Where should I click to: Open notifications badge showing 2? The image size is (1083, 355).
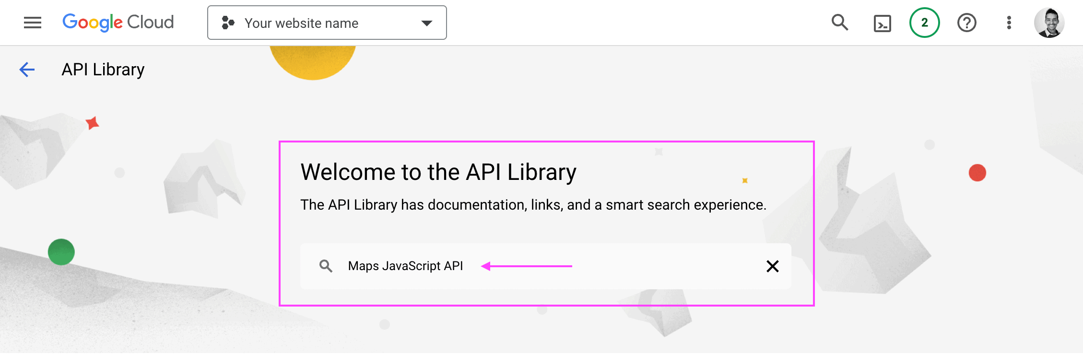click(x=925, y=23)
